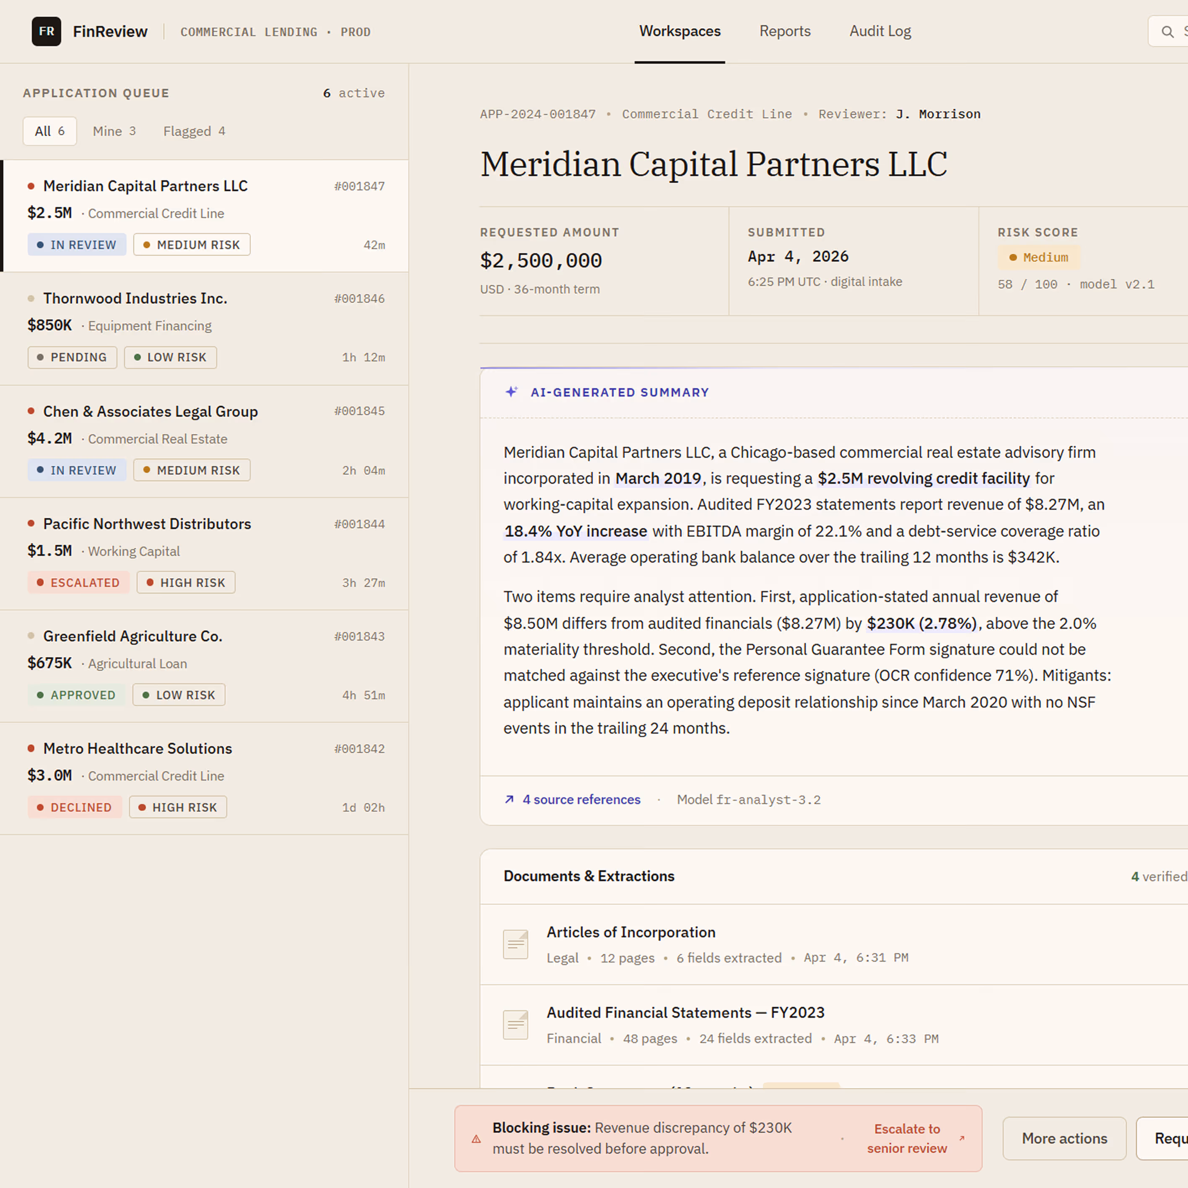Select Chen & Associates Legal Group application
This screenshot has height=1188, width=1188.
coord(204,441)
